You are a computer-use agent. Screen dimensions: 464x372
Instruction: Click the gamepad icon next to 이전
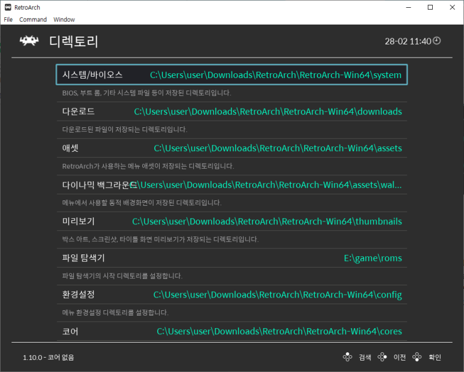[x=382, y=357]
